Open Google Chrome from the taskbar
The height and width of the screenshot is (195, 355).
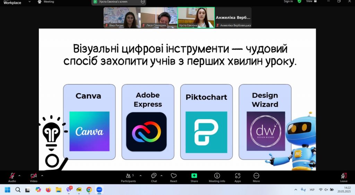coord(89,190)
